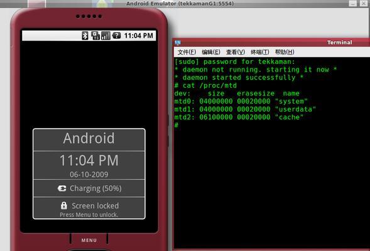Click the large 11:04 PM lock screen time

click(x=89, y=161)
